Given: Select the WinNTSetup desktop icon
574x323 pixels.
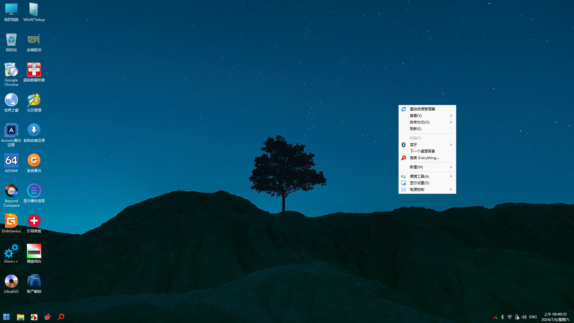Looking at the screenshot, I should coord(34,10).
